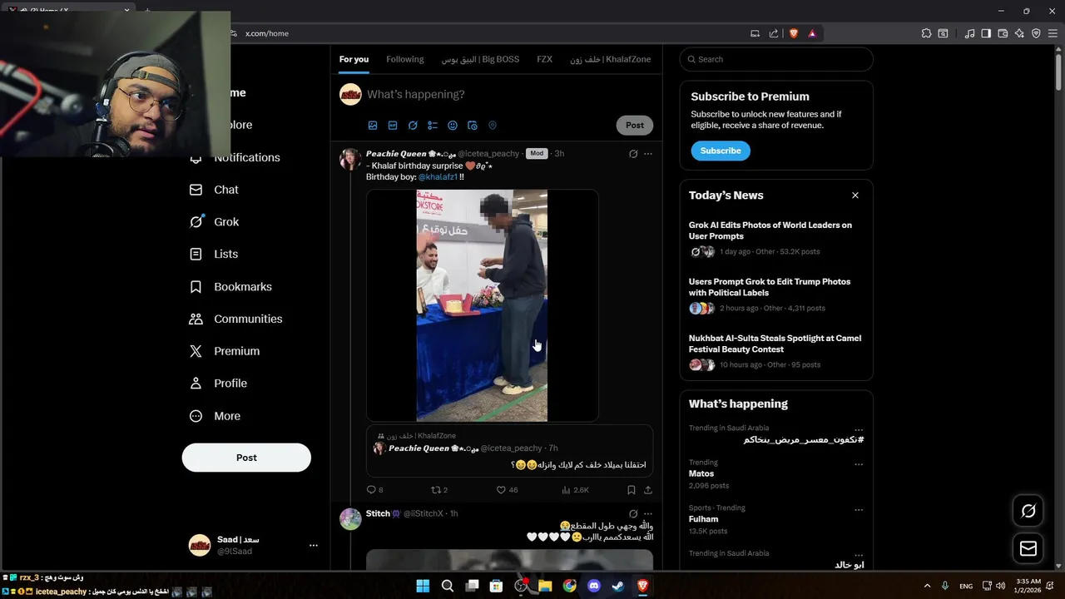Image resolution: width=1065 pixels, height=599 pixels.
Task: Like Peachie Queen's post
Action: 507,490
